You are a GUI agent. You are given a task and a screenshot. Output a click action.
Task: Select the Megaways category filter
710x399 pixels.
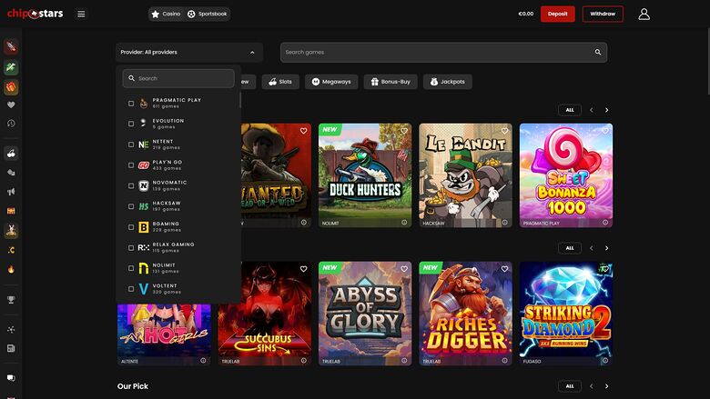pyautogui.click(x=331, y=82)
